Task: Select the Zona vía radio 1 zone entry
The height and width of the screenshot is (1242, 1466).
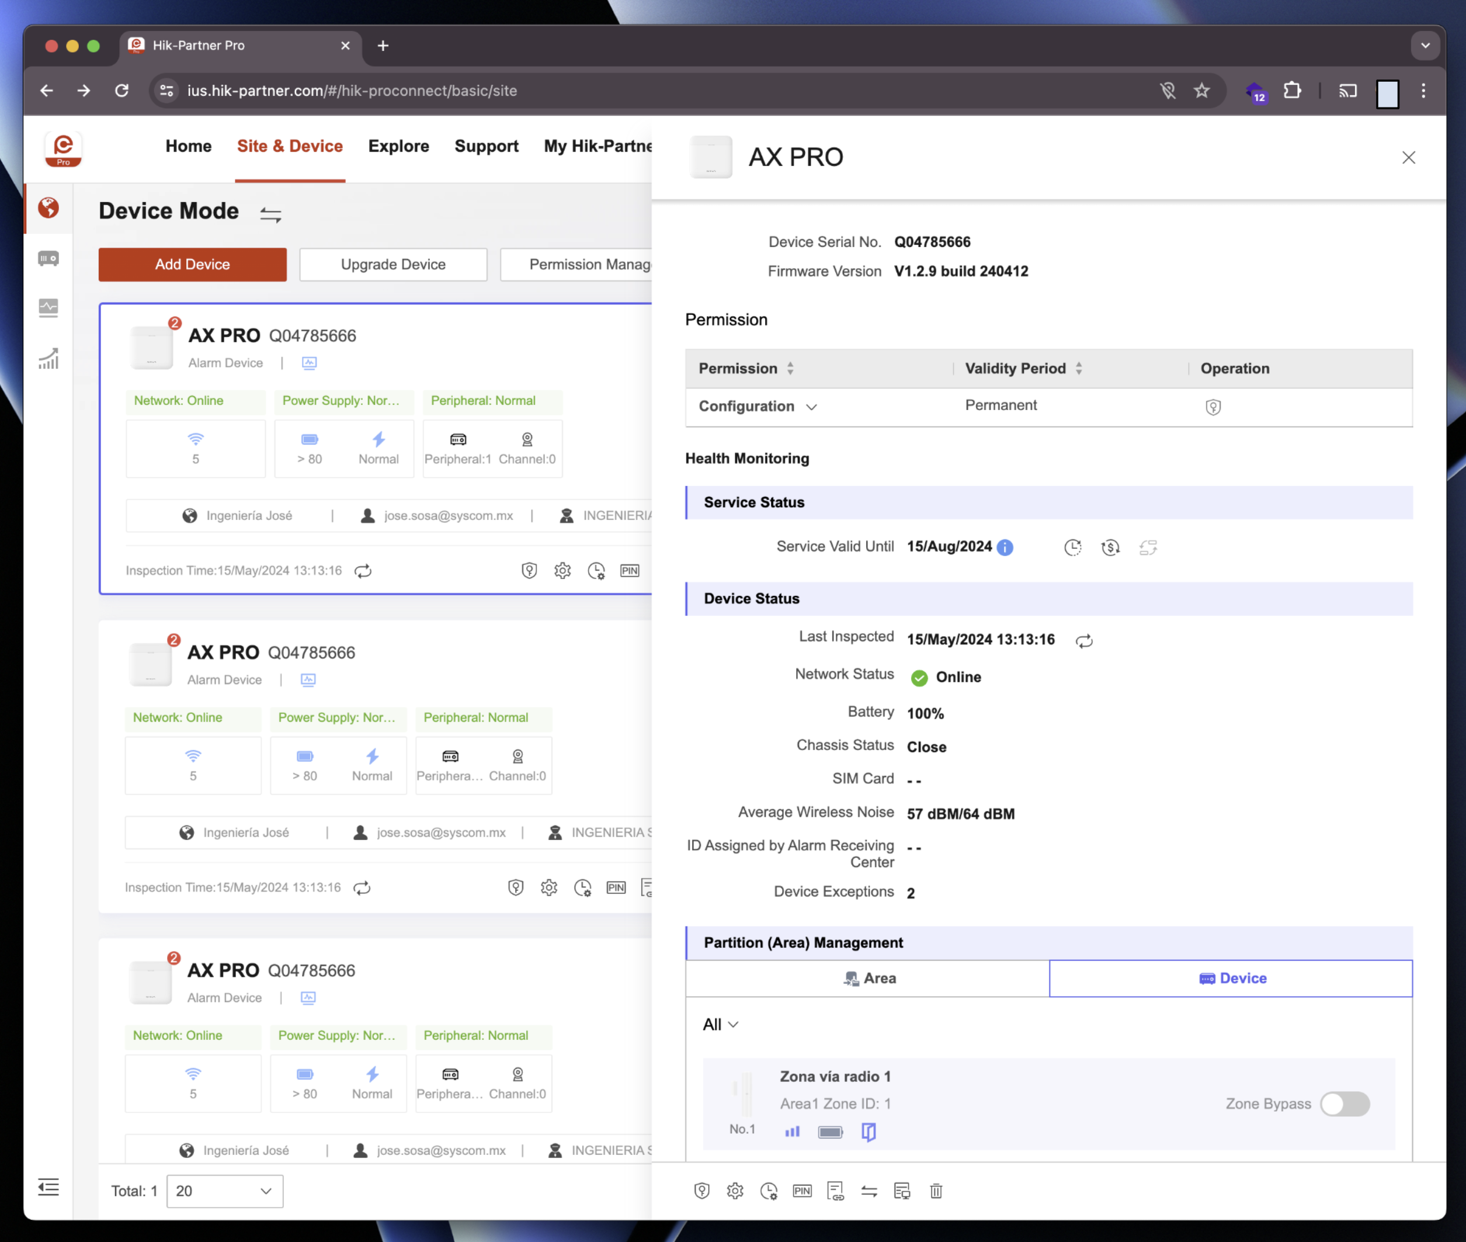Action: 1048,1104
